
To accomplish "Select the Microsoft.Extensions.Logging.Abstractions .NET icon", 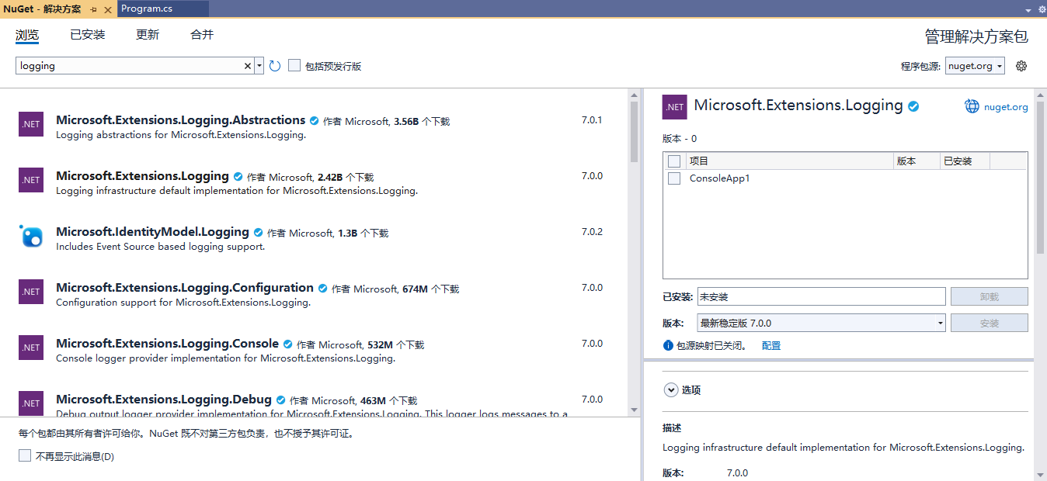I will [31, 124].
